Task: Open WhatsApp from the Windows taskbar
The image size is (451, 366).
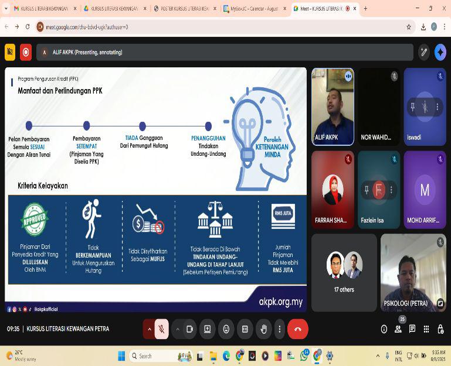Action: click(x=304, y=355)
